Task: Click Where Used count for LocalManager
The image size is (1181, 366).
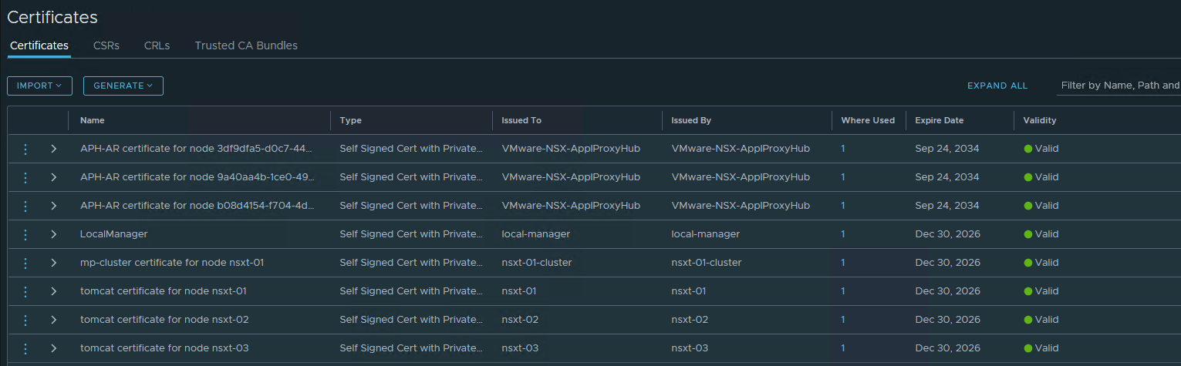Action: click(x=843, y=234)
